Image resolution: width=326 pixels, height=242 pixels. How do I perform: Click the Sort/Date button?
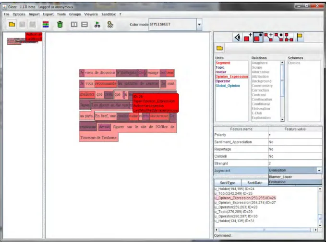coord(254,183)
